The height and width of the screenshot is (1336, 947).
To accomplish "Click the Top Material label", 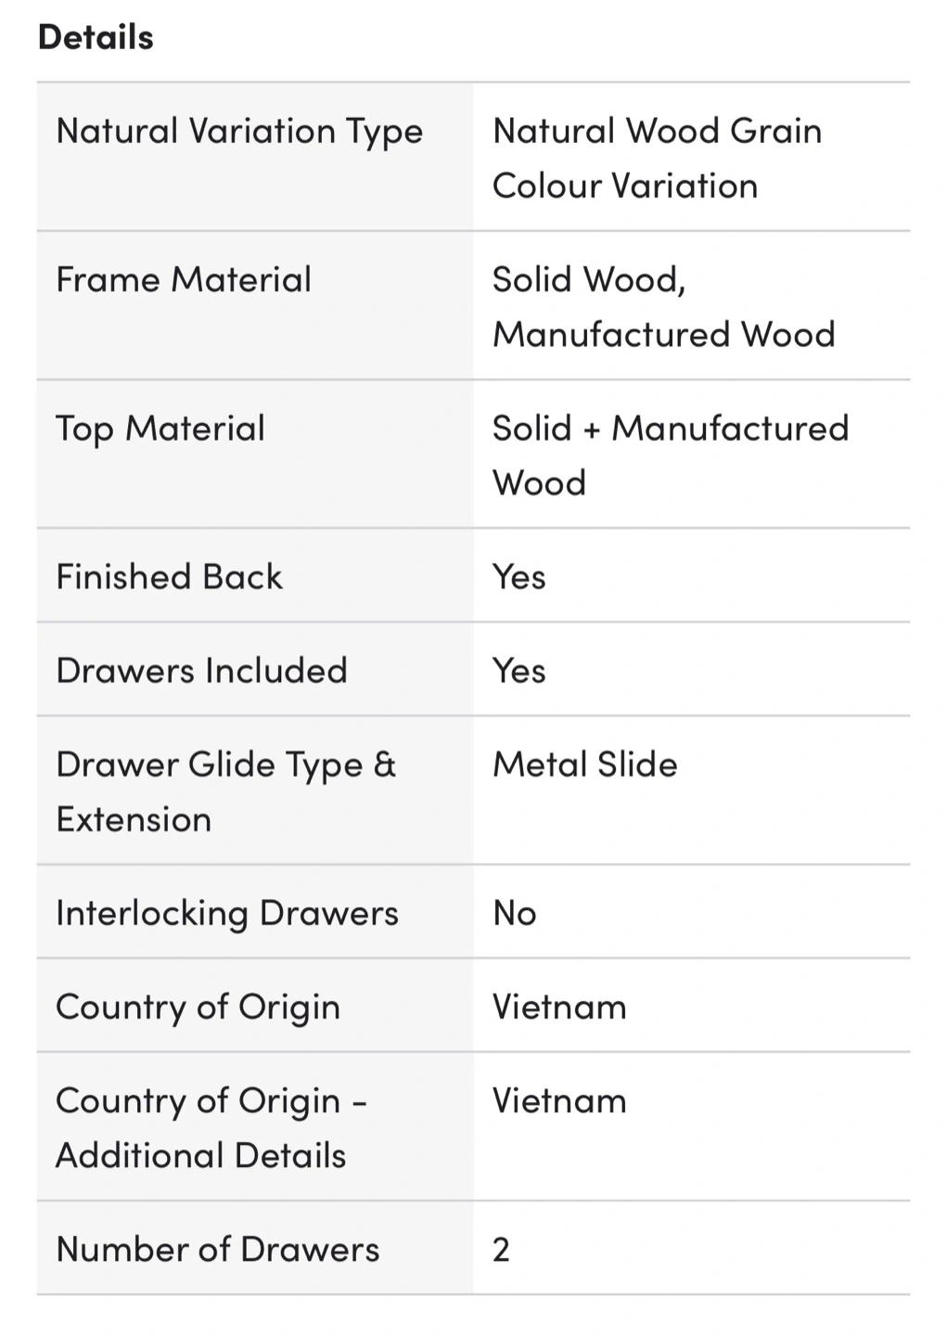I will point(160,429).
